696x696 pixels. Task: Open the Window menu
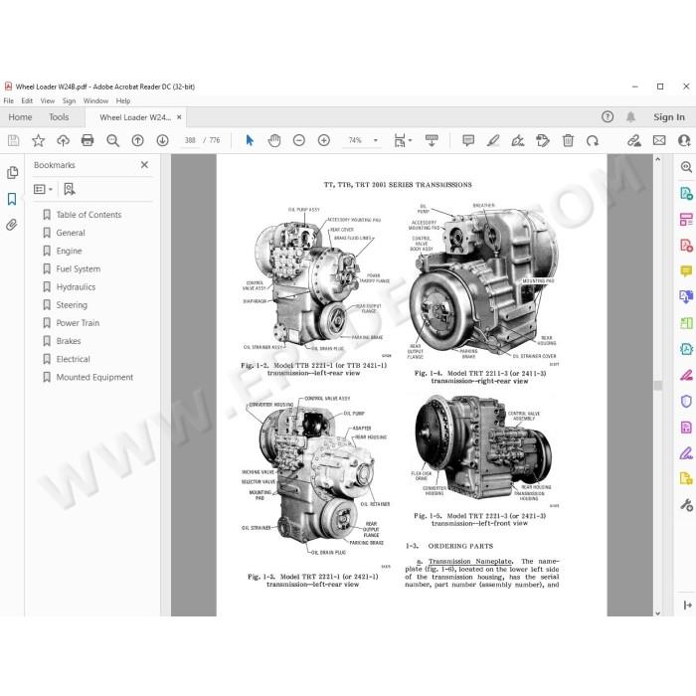coord(95,100)
